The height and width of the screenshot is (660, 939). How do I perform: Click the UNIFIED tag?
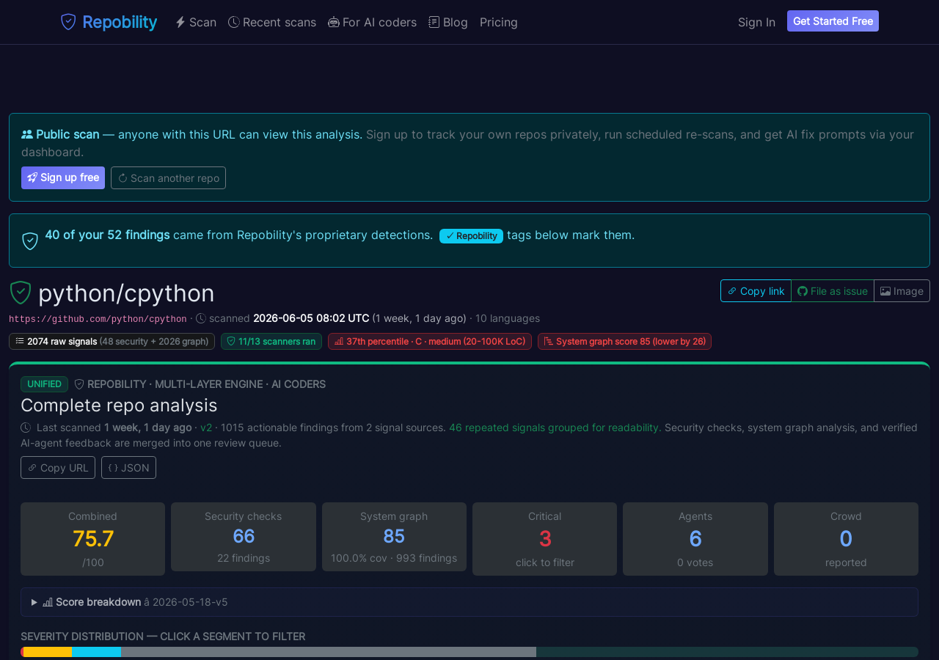[x=44, y=384]
